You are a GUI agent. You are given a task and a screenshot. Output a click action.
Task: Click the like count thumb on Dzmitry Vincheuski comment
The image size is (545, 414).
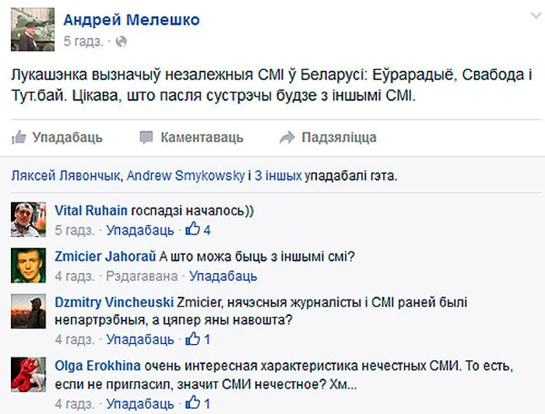198,339
